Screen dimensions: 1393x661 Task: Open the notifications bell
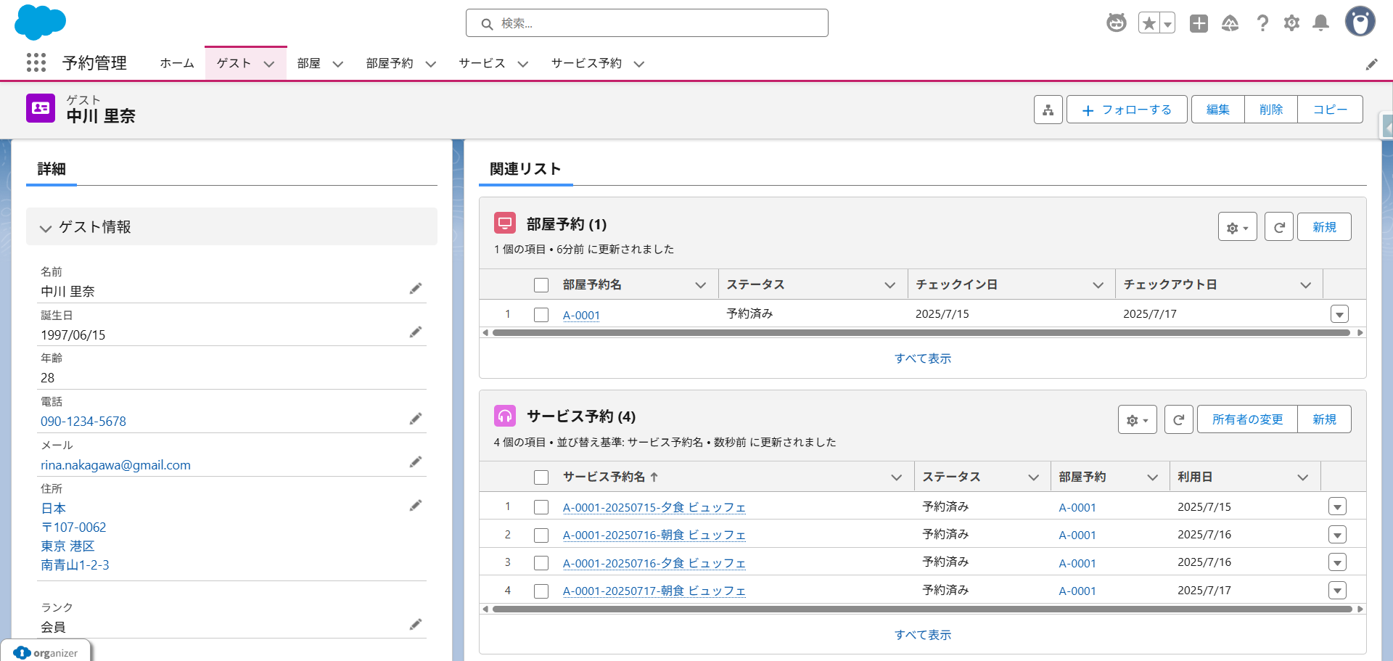[x=1320, y=22]
